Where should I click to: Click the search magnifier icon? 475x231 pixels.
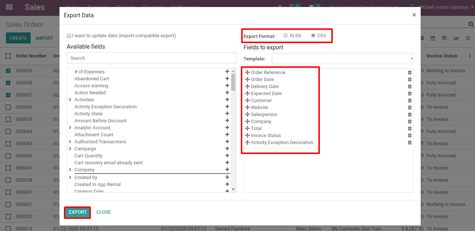(471, 24)
